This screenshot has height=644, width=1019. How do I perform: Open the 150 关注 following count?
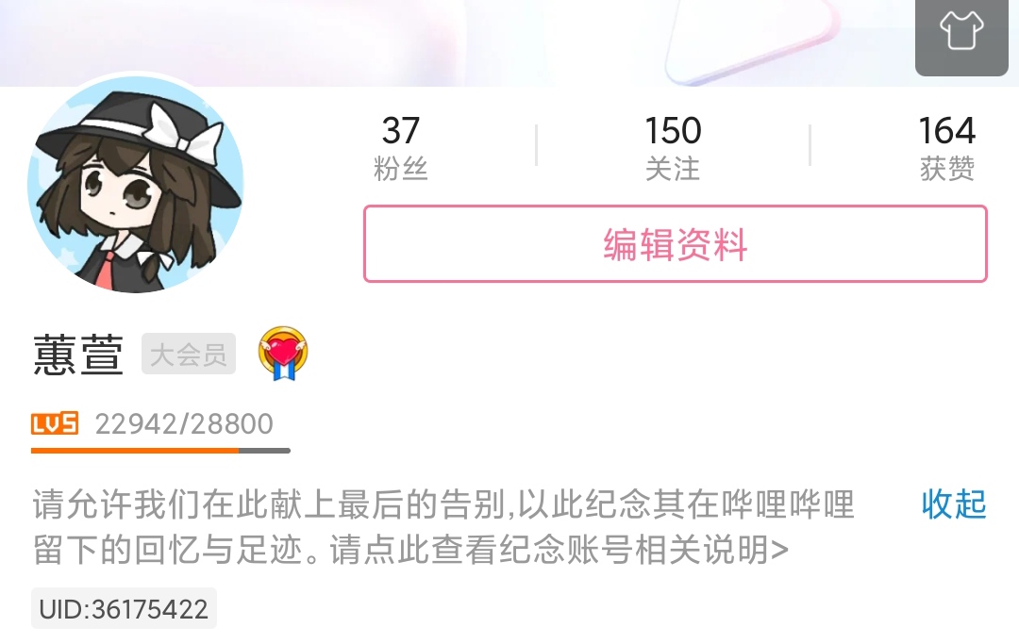pyautogui.click(x=673, y=147)
